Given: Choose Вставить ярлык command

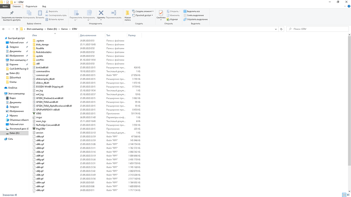Looking at the screenshot, I should point(55,19).
